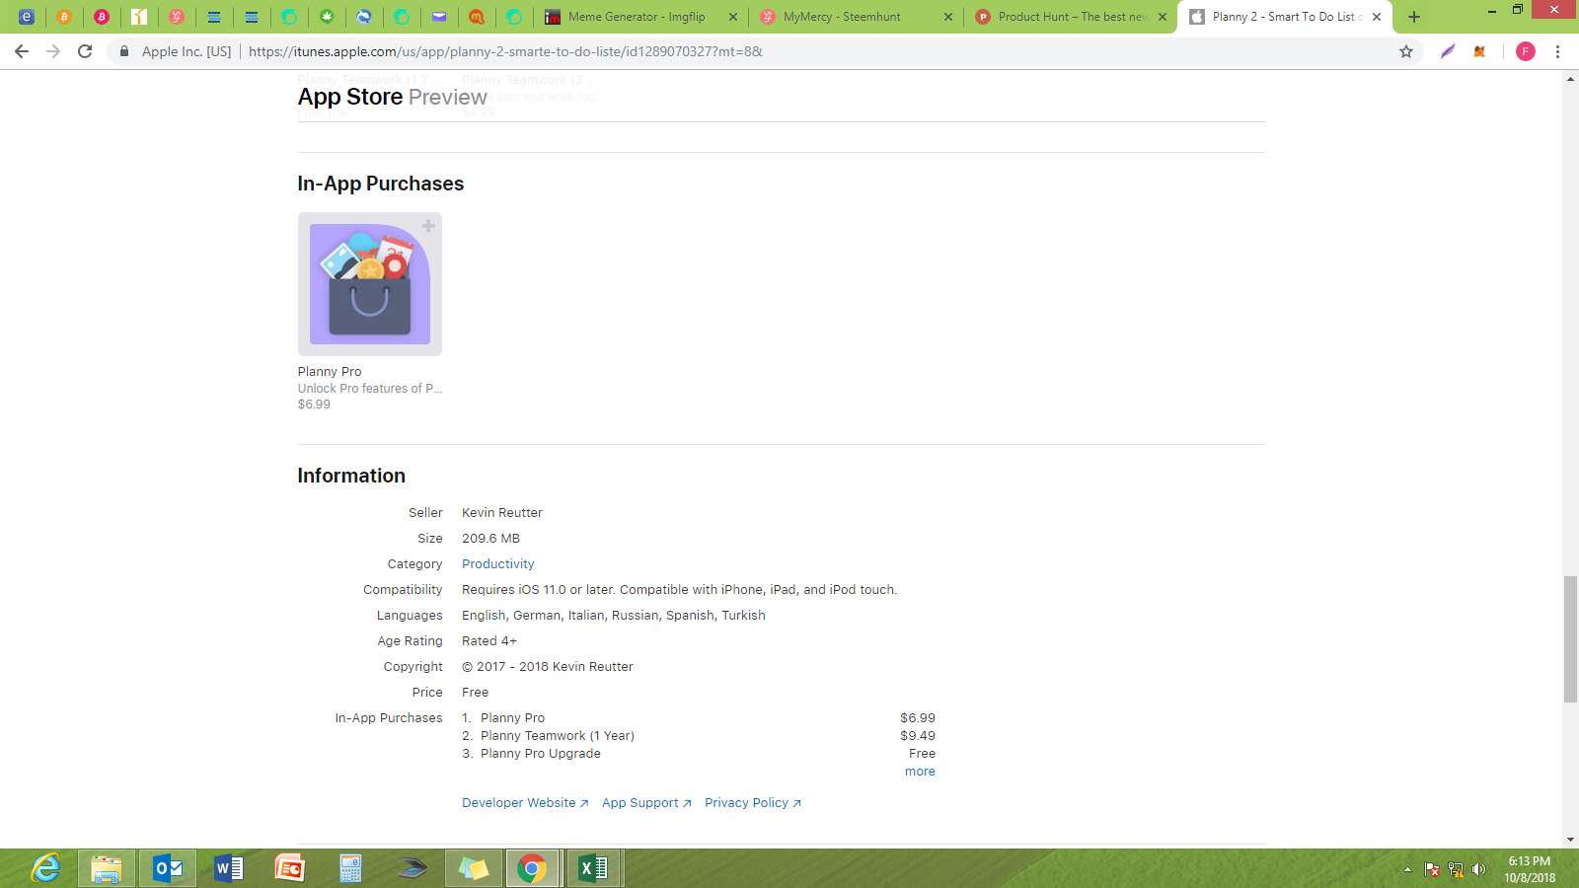Visit the Developer Website link
Image resolution: width=1579 pixels, height=888 pixels.
525,803
